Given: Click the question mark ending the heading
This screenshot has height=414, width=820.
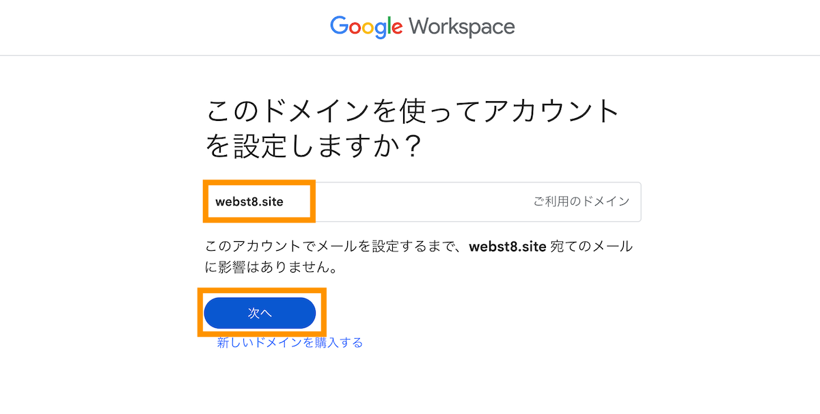Looking at the screenshot, I should point(408,147).
